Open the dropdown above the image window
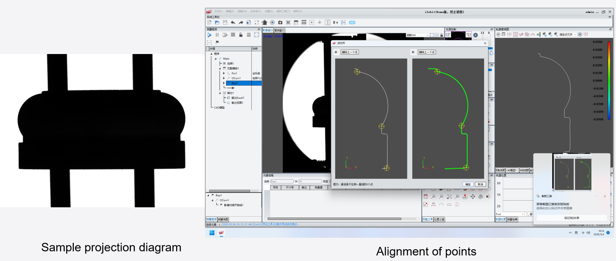 coord(417,35)
